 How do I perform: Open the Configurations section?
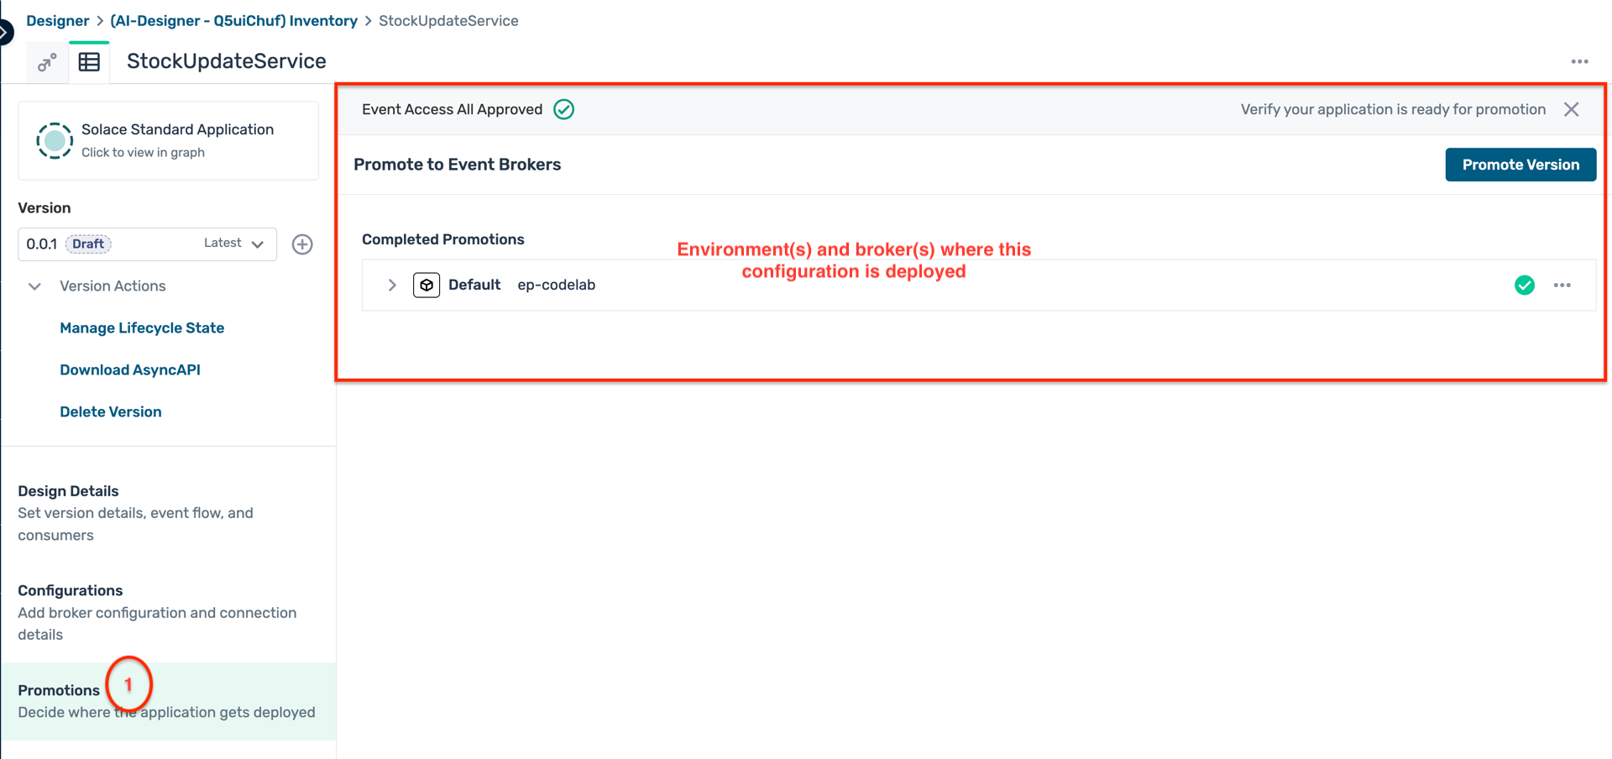pos(71,591)
